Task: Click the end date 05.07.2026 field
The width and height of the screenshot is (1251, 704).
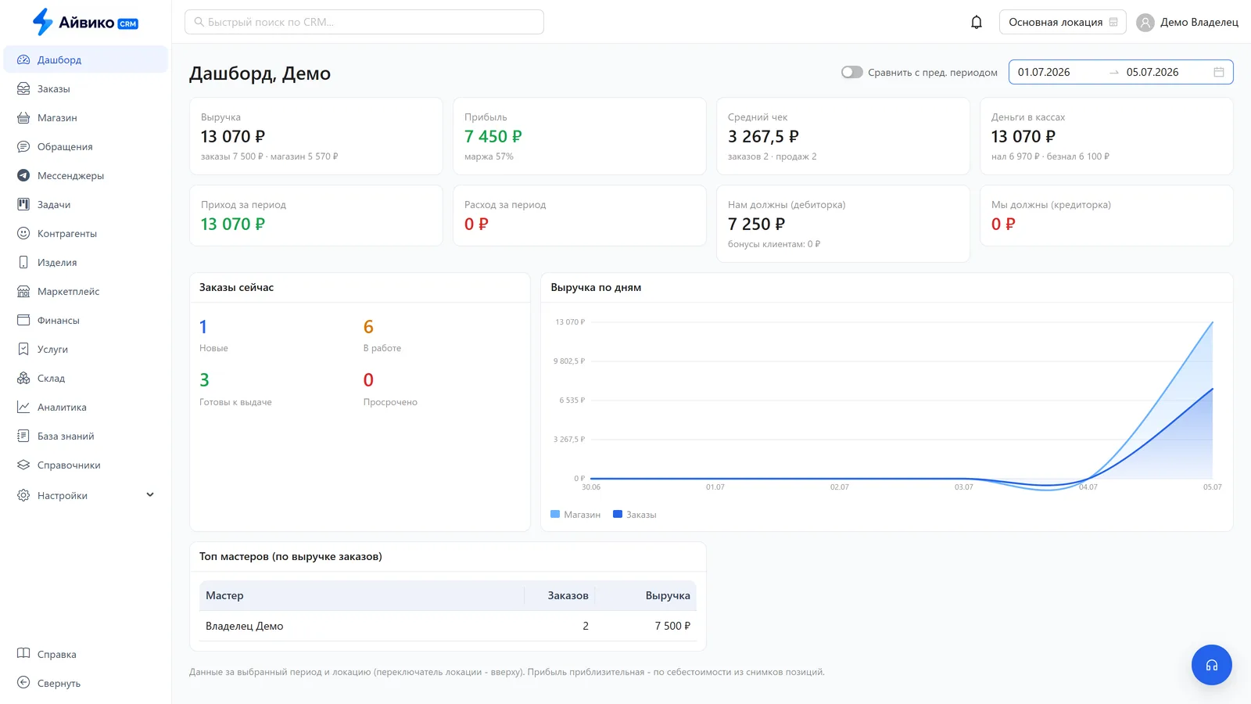Action: tap(1152, 72)
